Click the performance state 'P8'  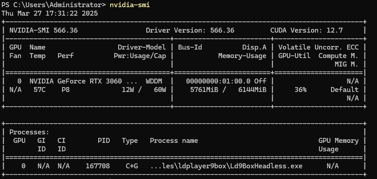pos(66,90)
